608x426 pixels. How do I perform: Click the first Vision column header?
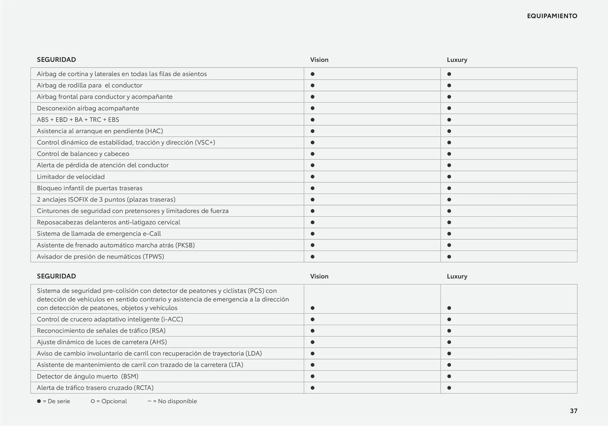pyautogui.click(x=319, y=60)
